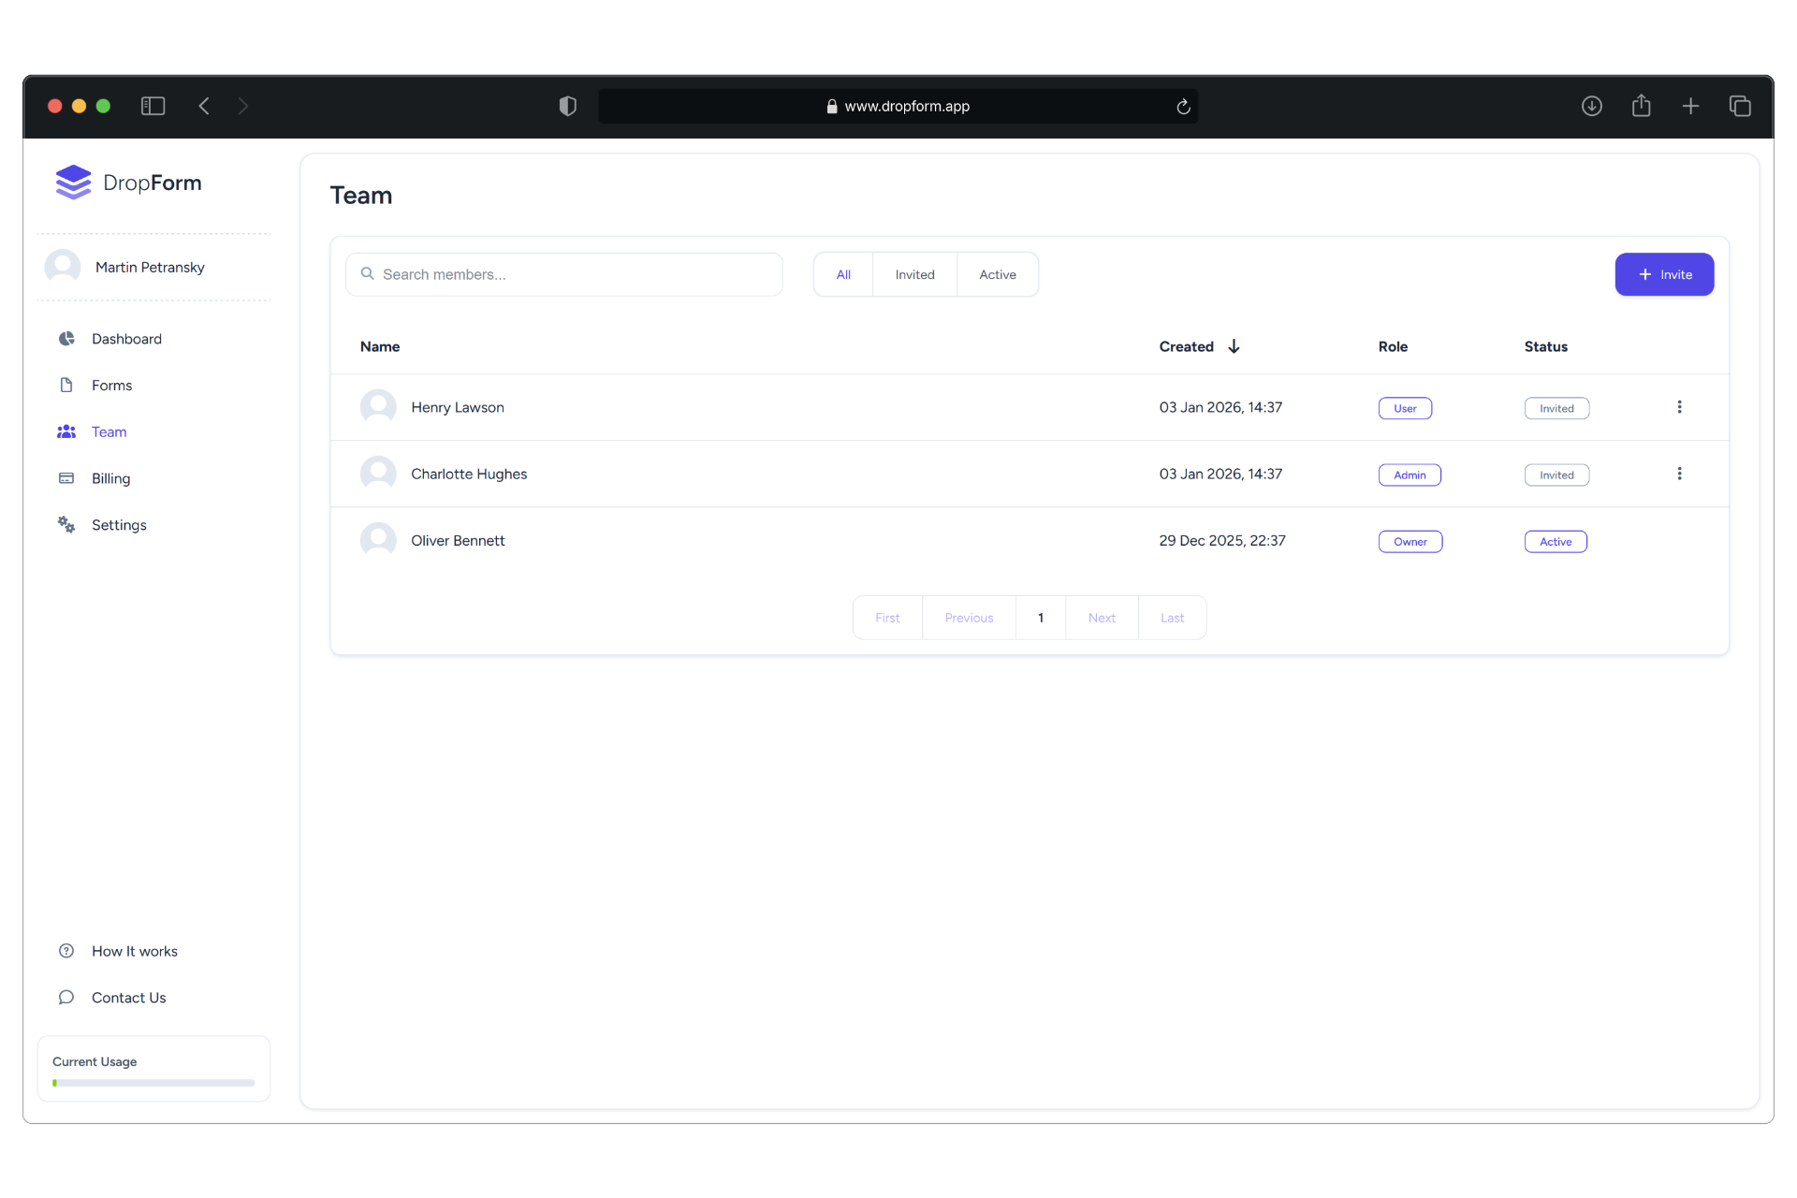Open the actions menu for Charlotte Hughes
This screenshot has height=1198, width=1797.
(1679, 474)
